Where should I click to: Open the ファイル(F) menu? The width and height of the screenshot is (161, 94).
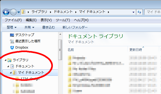pyautogui.click(x=13, y=20)
